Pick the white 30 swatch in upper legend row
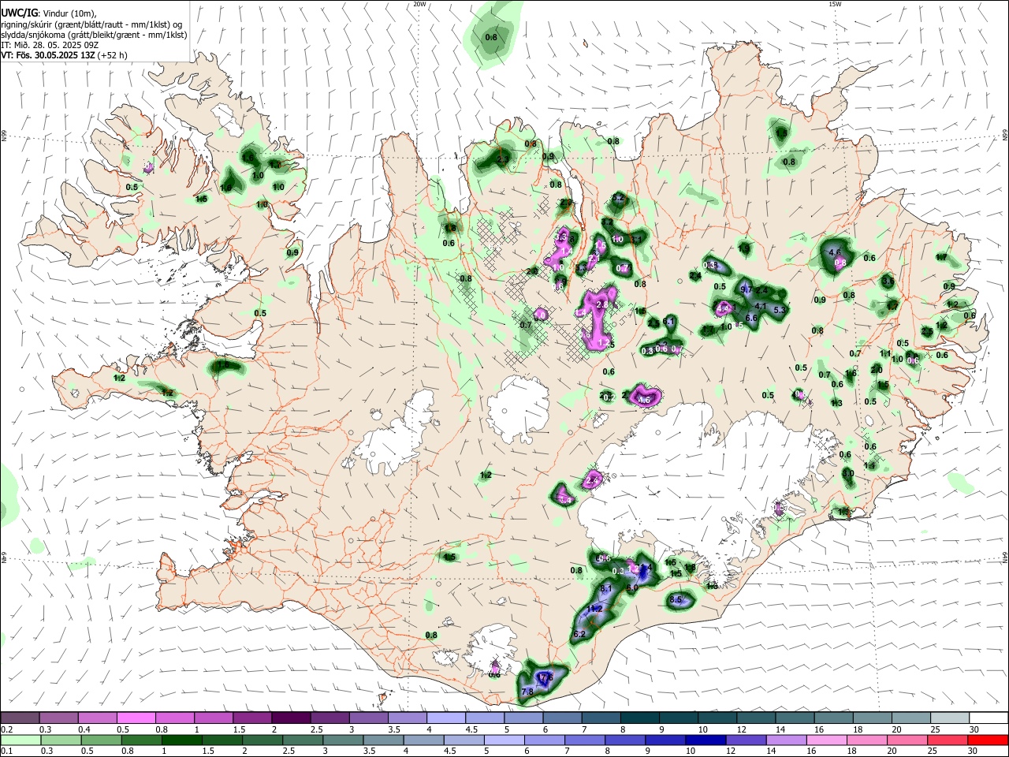 pyautogui.click(x=989, y=718)
